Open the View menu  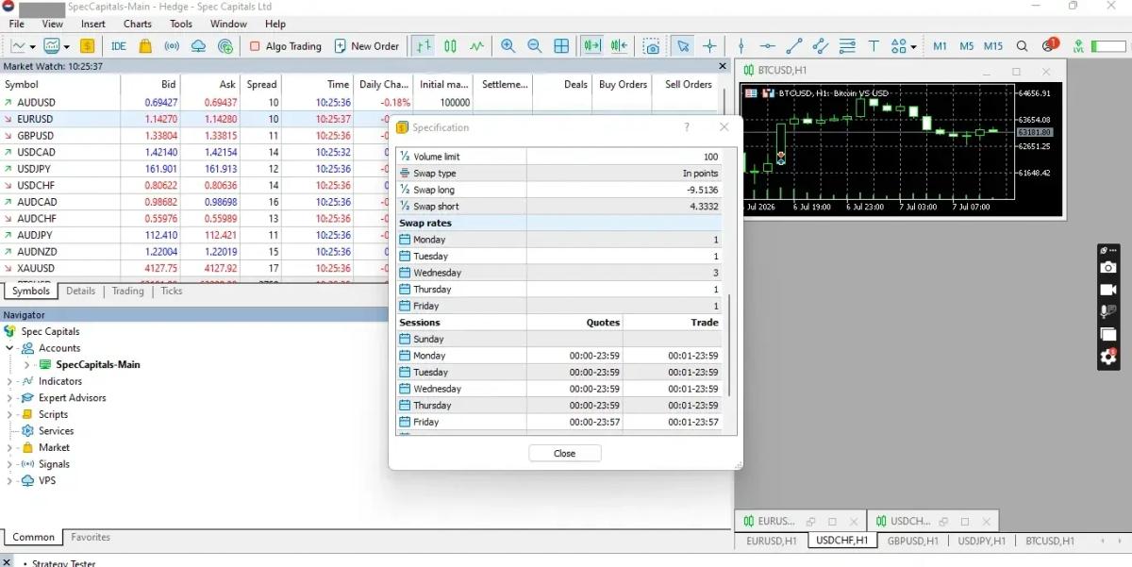pyautogui.click(x=53, y=24)
